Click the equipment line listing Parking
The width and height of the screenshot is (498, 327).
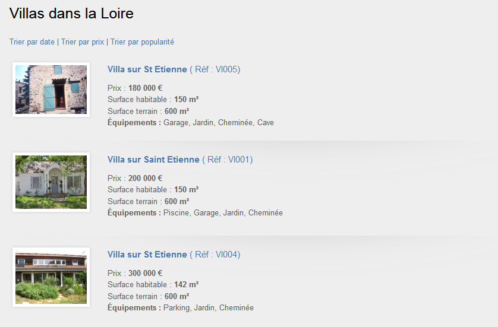pyautogui.click(x=180, y=308)
